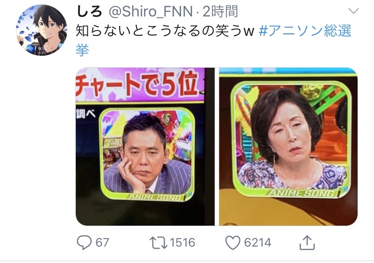This screenshot has width=374, height=263.
Task: View the 6214 likes count
Action: click(258, 243)
